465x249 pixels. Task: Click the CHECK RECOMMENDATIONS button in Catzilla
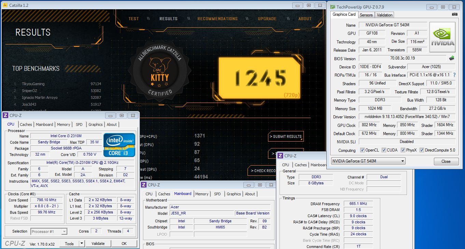click(x=262, y=171)
